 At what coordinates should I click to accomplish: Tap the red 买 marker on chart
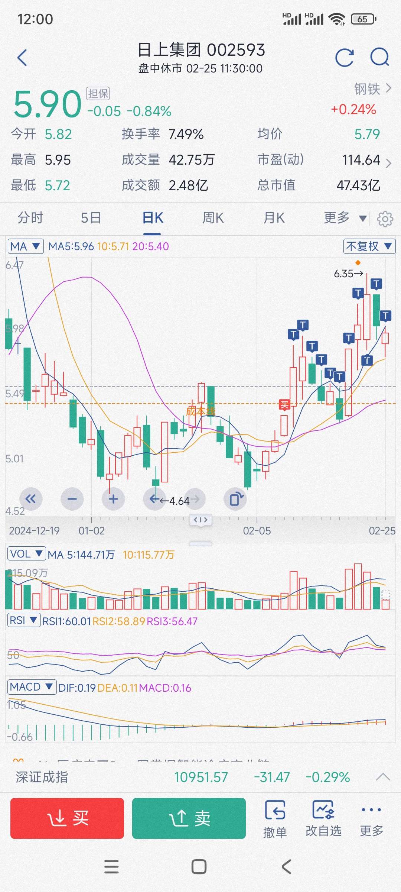tap(284, 405)
